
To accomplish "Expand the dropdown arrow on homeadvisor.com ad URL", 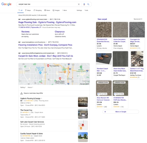I will tap(46, 42).
